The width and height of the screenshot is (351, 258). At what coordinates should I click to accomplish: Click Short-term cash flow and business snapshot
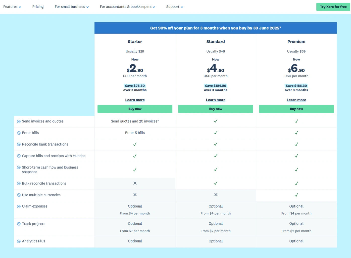(x=50, y=170)
